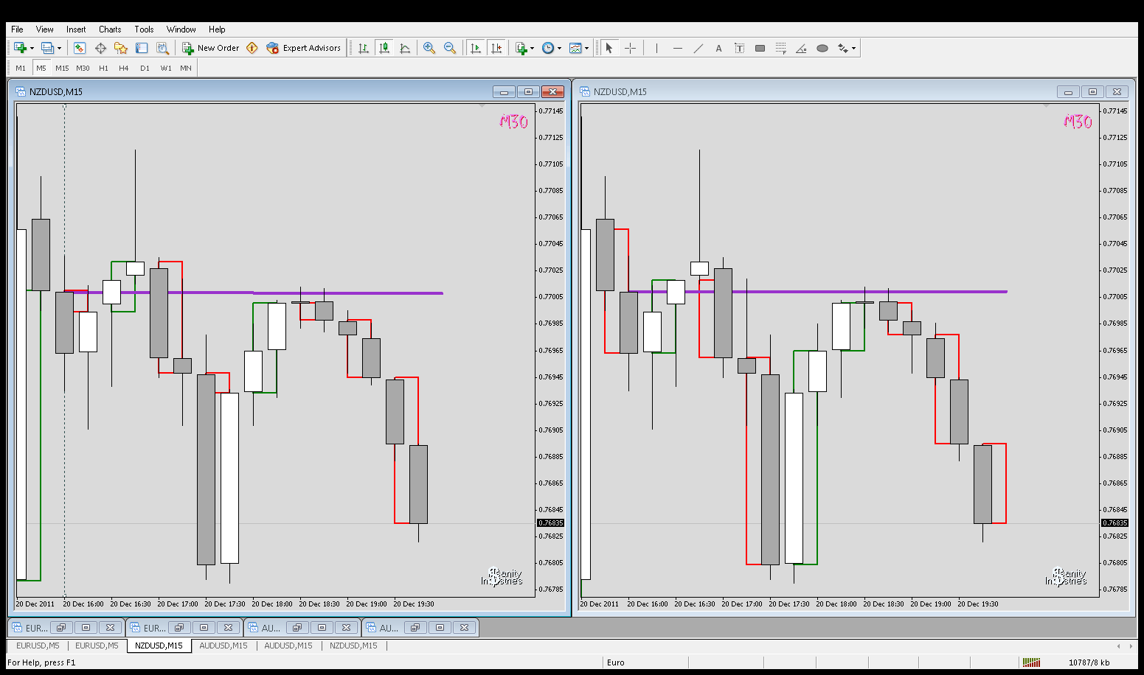The width and height of the screenshot is (1144, 675).
Task: Open MetaEditor yellow diamond icon
Action: [252, 48]
